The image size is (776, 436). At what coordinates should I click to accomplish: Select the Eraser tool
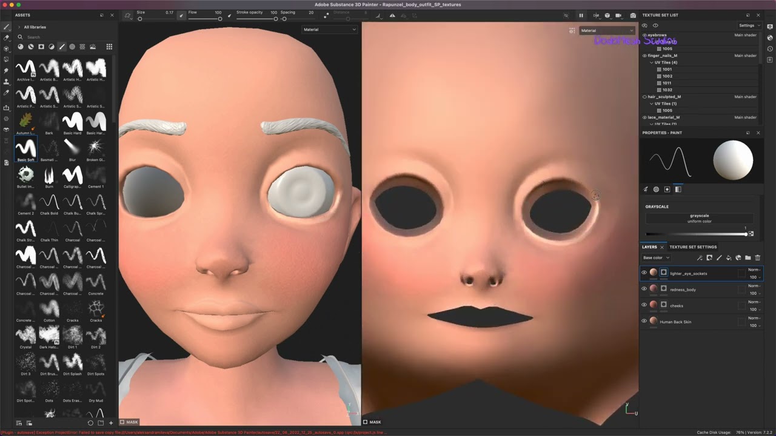[x=6, y=38]
